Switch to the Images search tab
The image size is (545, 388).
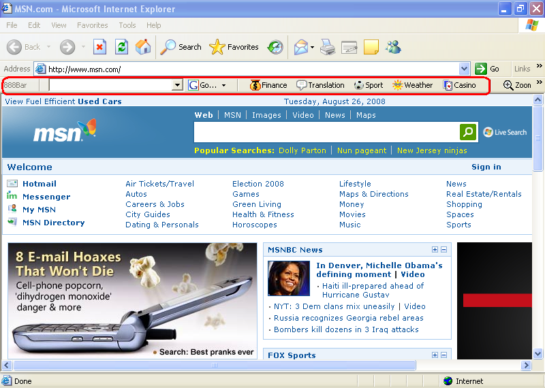pyautogui.click(x=266, y=115)
